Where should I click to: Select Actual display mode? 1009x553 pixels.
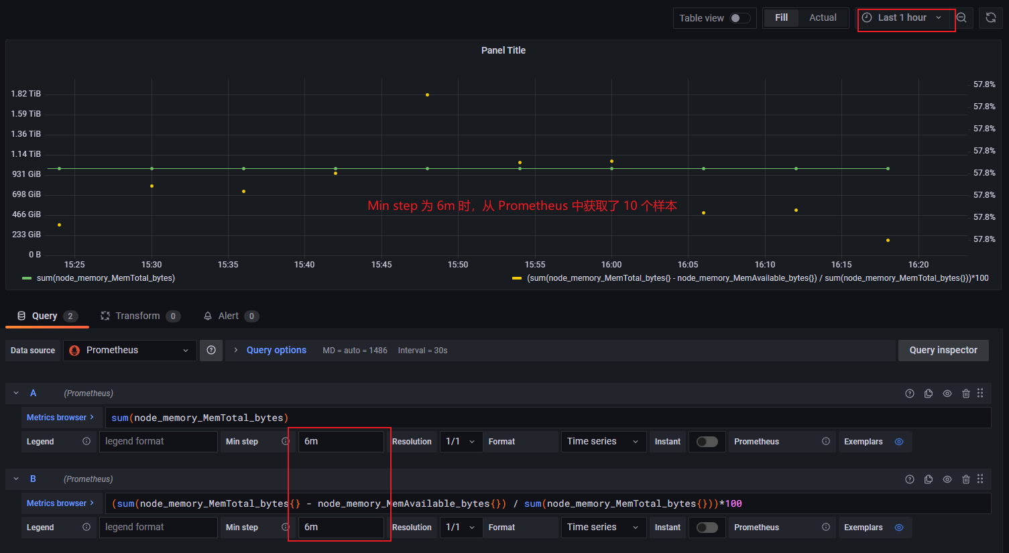[823, 18]
